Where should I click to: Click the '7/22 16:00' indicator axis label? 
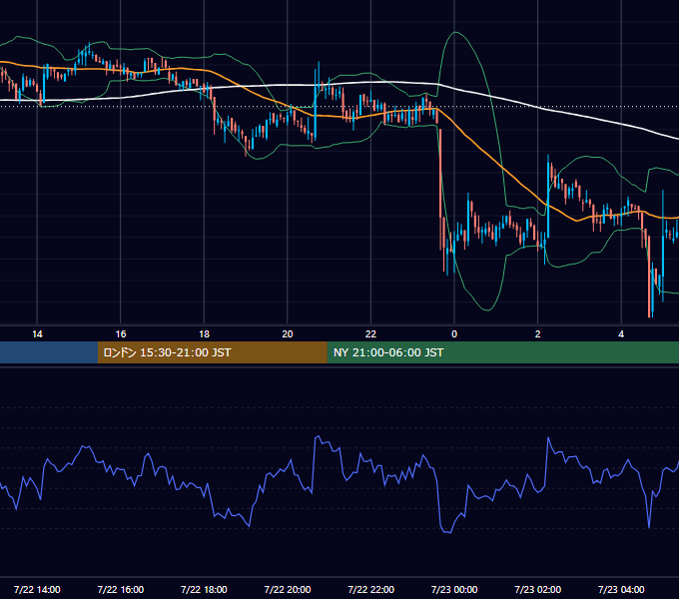coord(121,589)
